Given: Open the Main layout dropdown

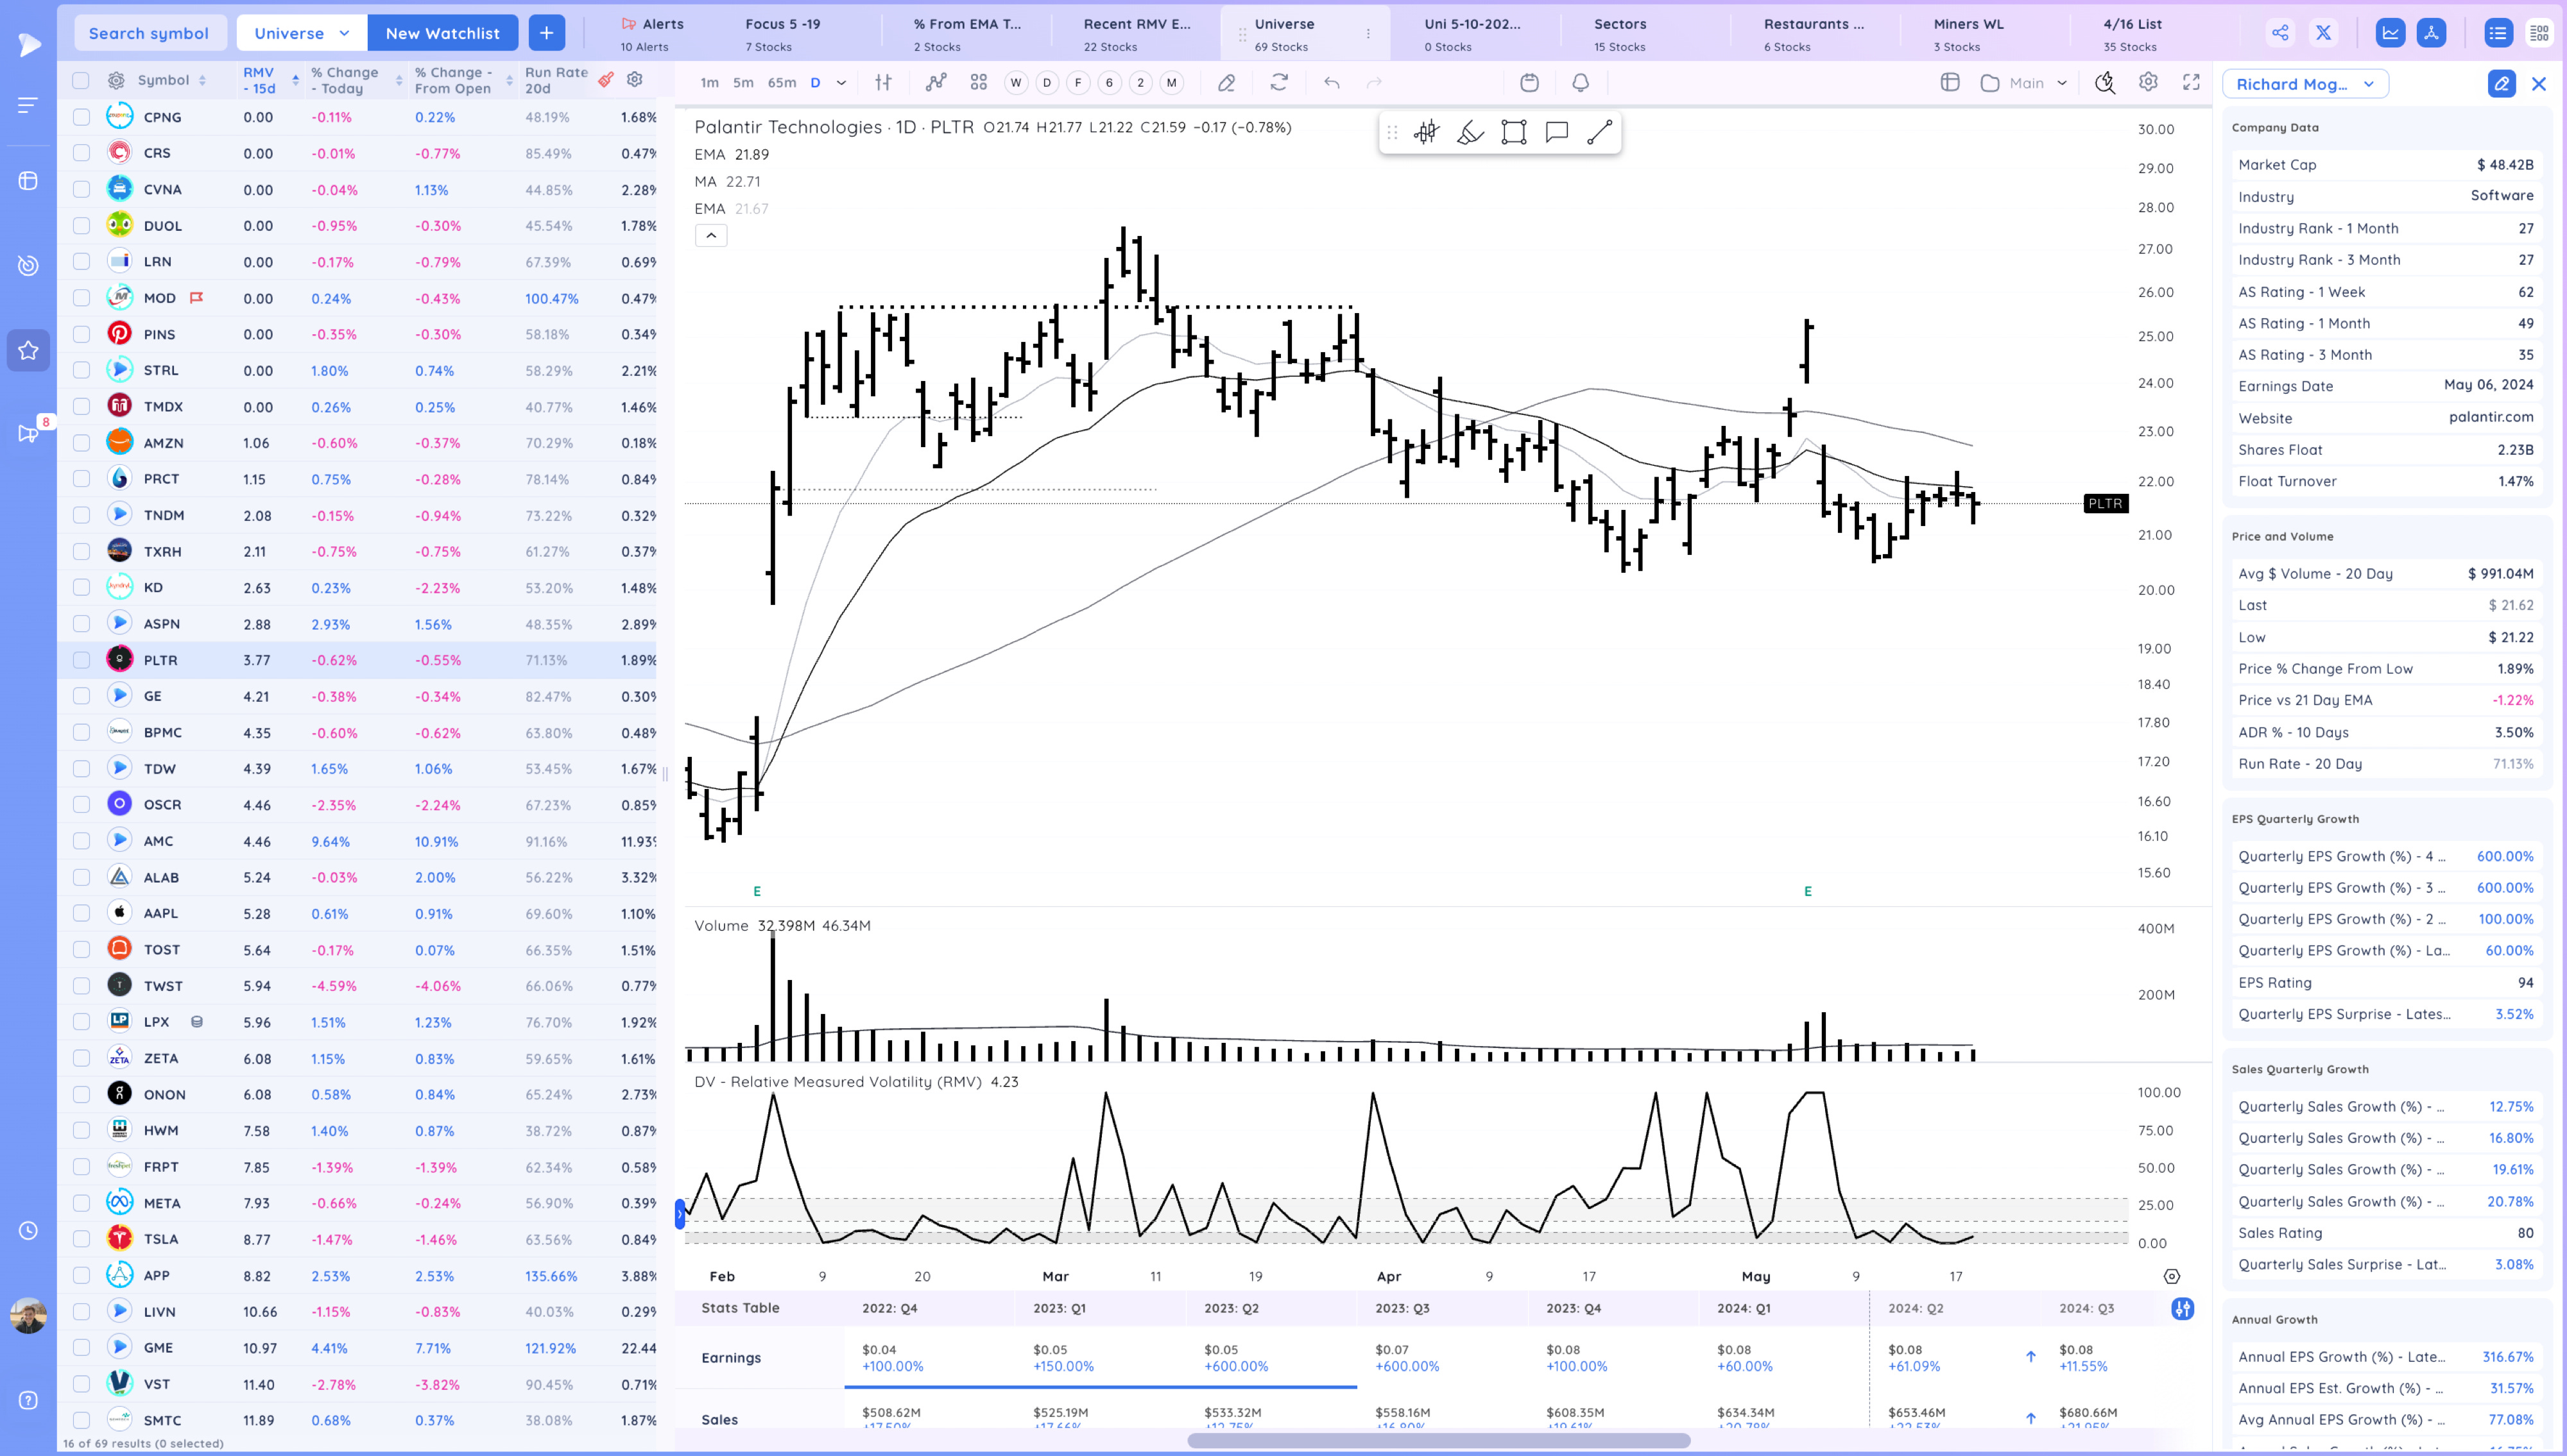Looking at the screenshot, I should coord(2025,83).
